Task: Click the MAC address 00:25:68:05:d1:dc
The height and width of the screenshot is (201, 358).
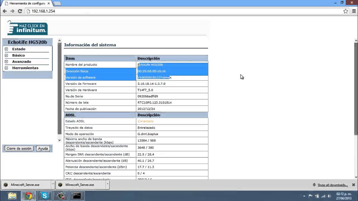Action: pyautogui.click(x=152, y=71)
